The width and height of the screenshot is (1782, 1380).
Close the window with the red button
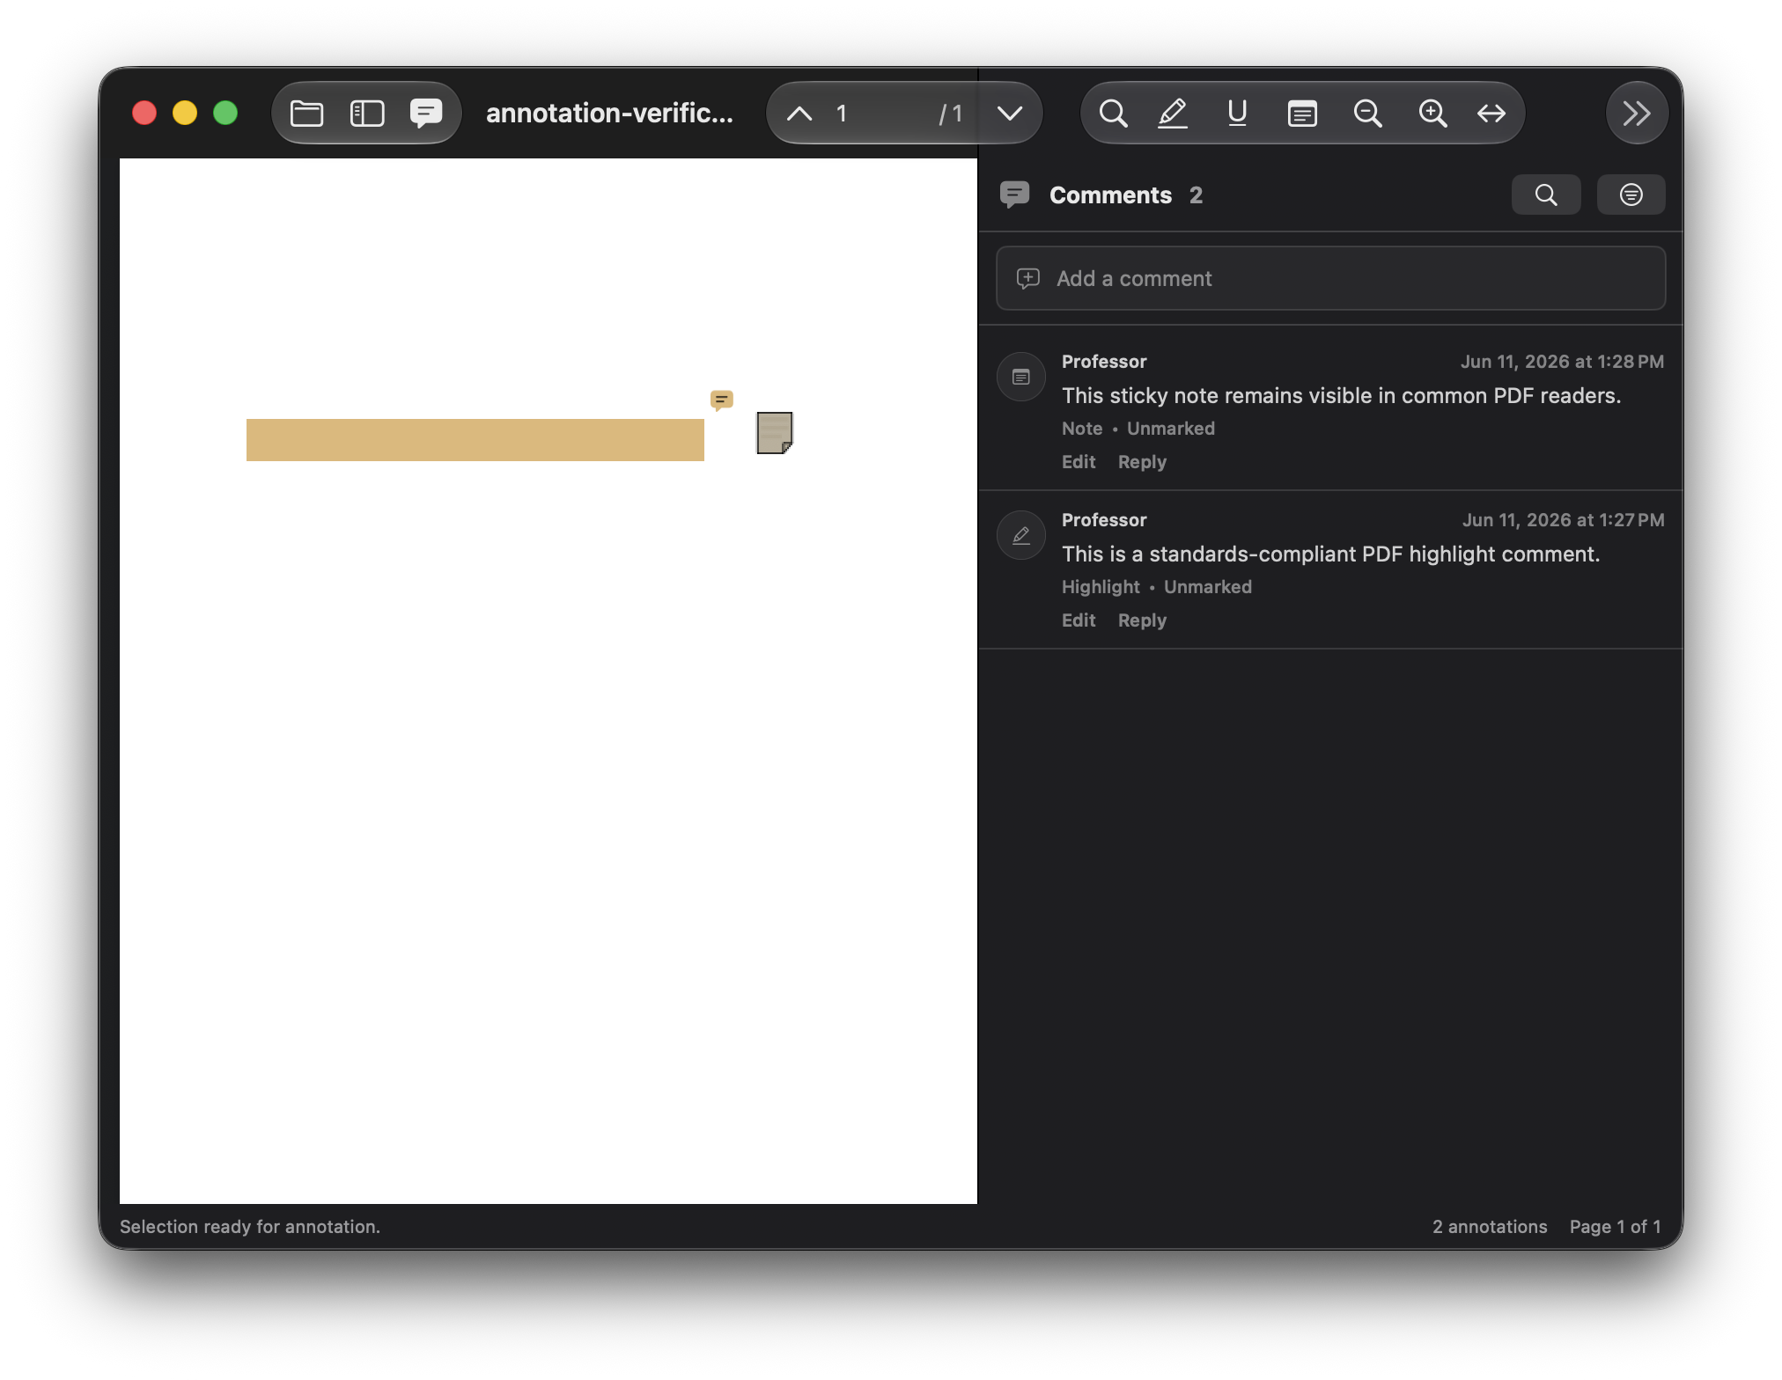(144, 114)
